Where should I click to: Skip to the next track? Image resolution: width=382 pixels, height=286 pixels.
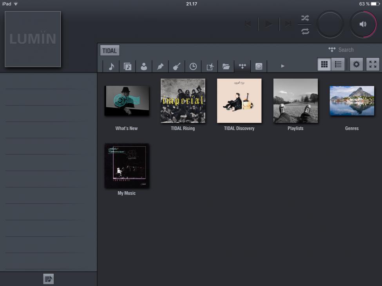[289, 24]
